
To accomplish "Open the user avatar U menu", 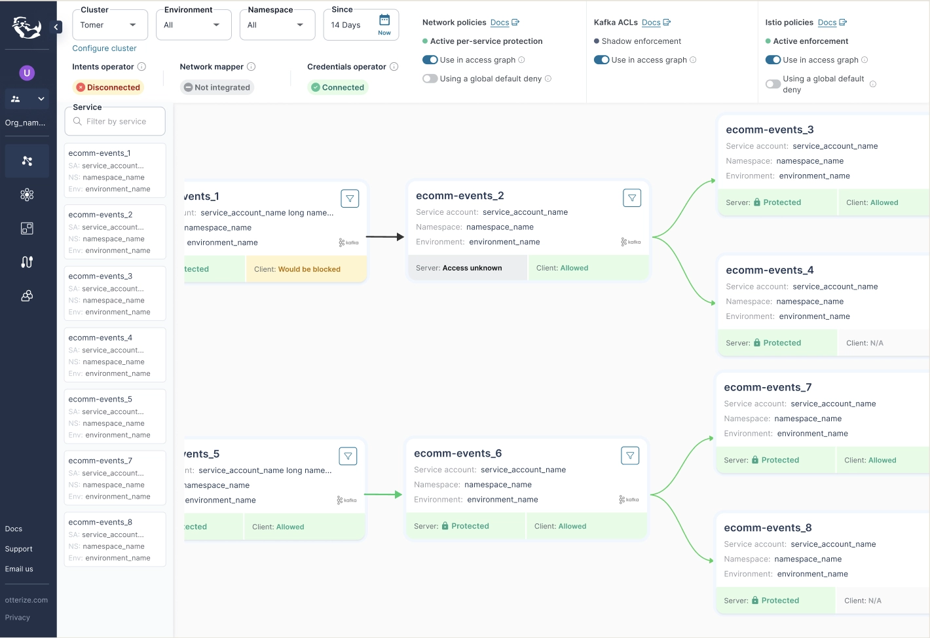I will pyautogui.click(x=27, y=73).
